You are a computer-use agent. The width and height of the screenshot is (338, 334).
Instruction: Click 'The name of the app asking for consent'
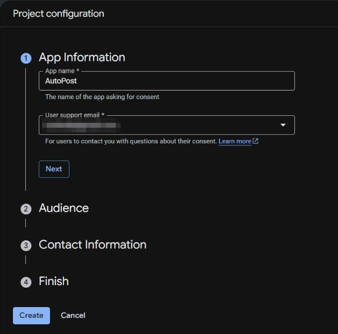102,97
